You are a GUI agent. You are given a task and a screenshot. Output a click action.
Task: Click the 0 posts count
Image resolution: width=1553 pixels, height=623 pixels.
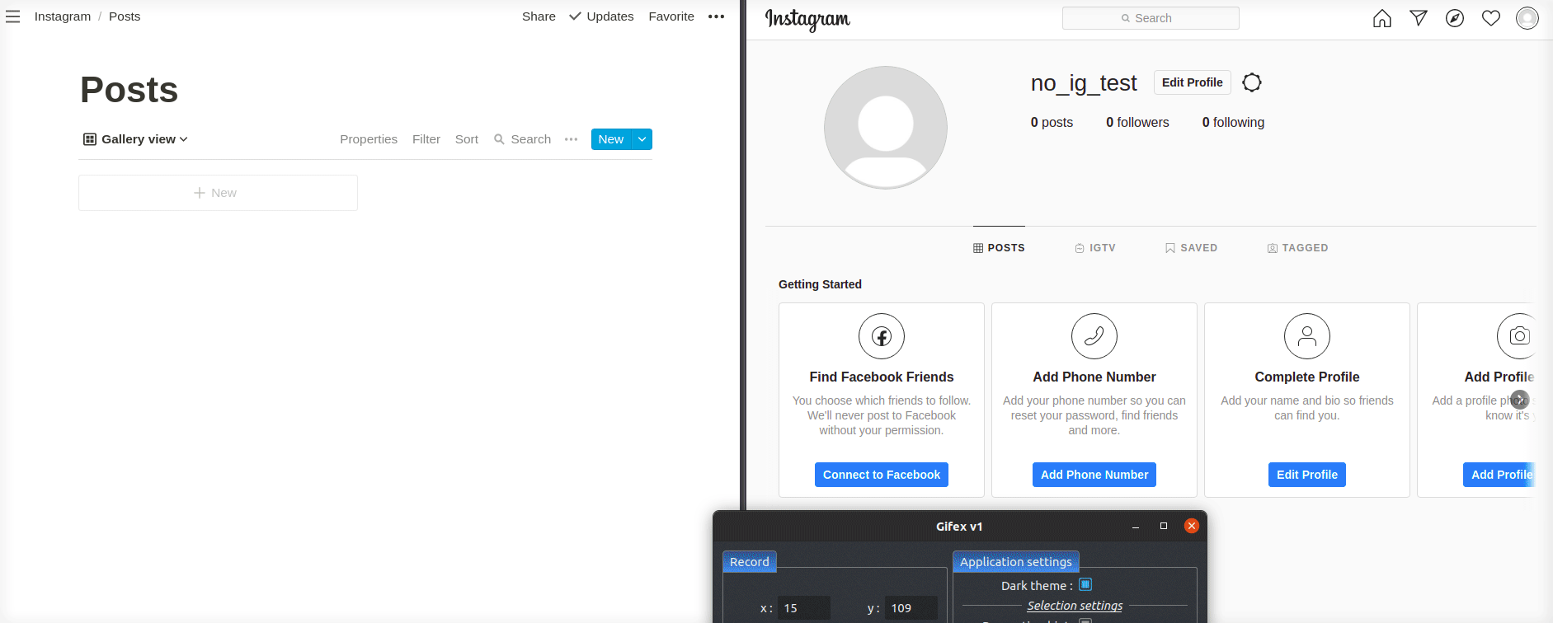click(1052, 122)
